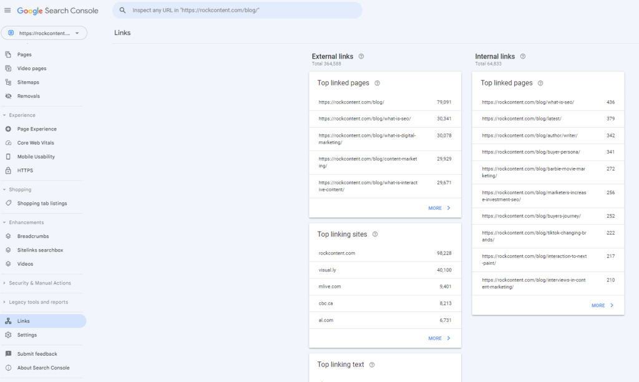The image size is (639, 382).
Task: Open Sitemaps from the sidebar
Action: pyautogui.click(x=9, y=82)
